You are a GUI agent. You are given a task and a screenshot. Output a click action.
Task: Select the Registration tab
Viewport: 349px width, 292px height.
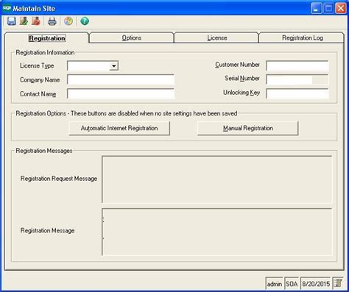(47, 38)
